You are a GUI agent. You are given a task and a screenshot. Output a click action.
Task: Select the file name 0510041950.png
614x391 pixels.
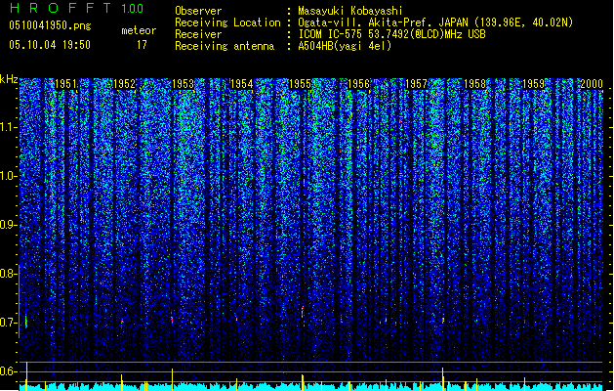click(x=50, y=25)
